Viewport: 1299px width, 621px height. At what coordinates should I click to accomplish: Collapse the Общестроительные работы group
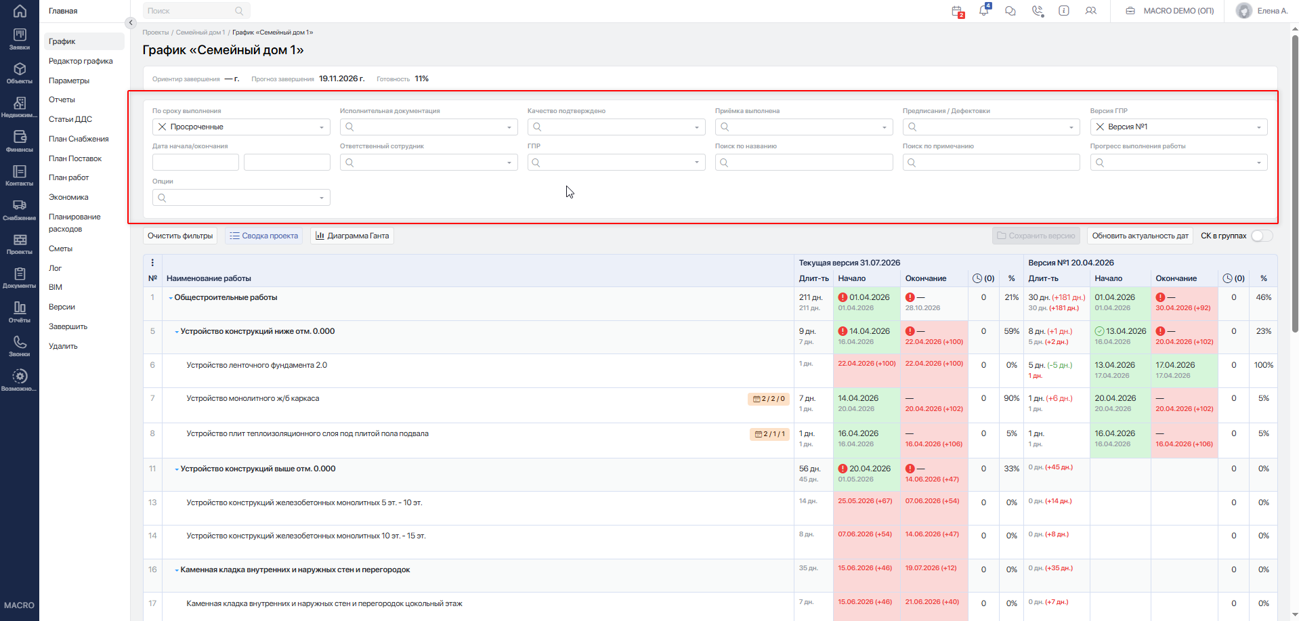(x=171, y=298)
